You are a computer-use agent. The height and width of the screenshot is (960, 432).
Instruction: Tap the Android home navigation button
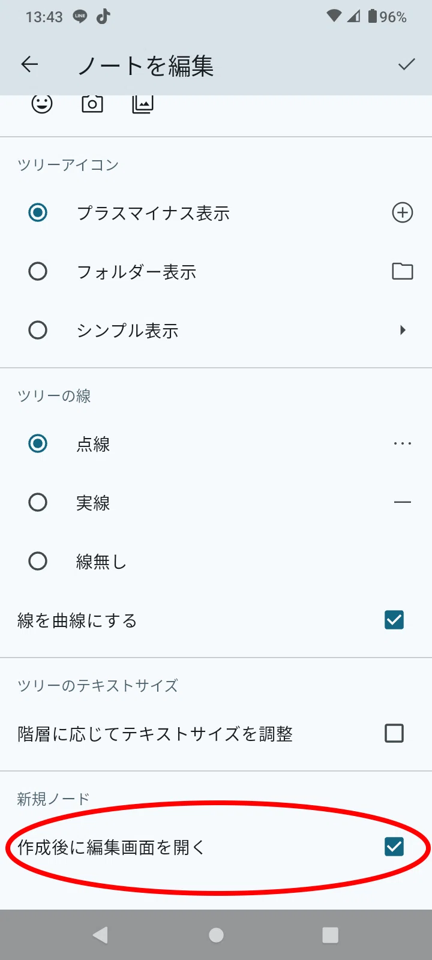coord(216,935)
